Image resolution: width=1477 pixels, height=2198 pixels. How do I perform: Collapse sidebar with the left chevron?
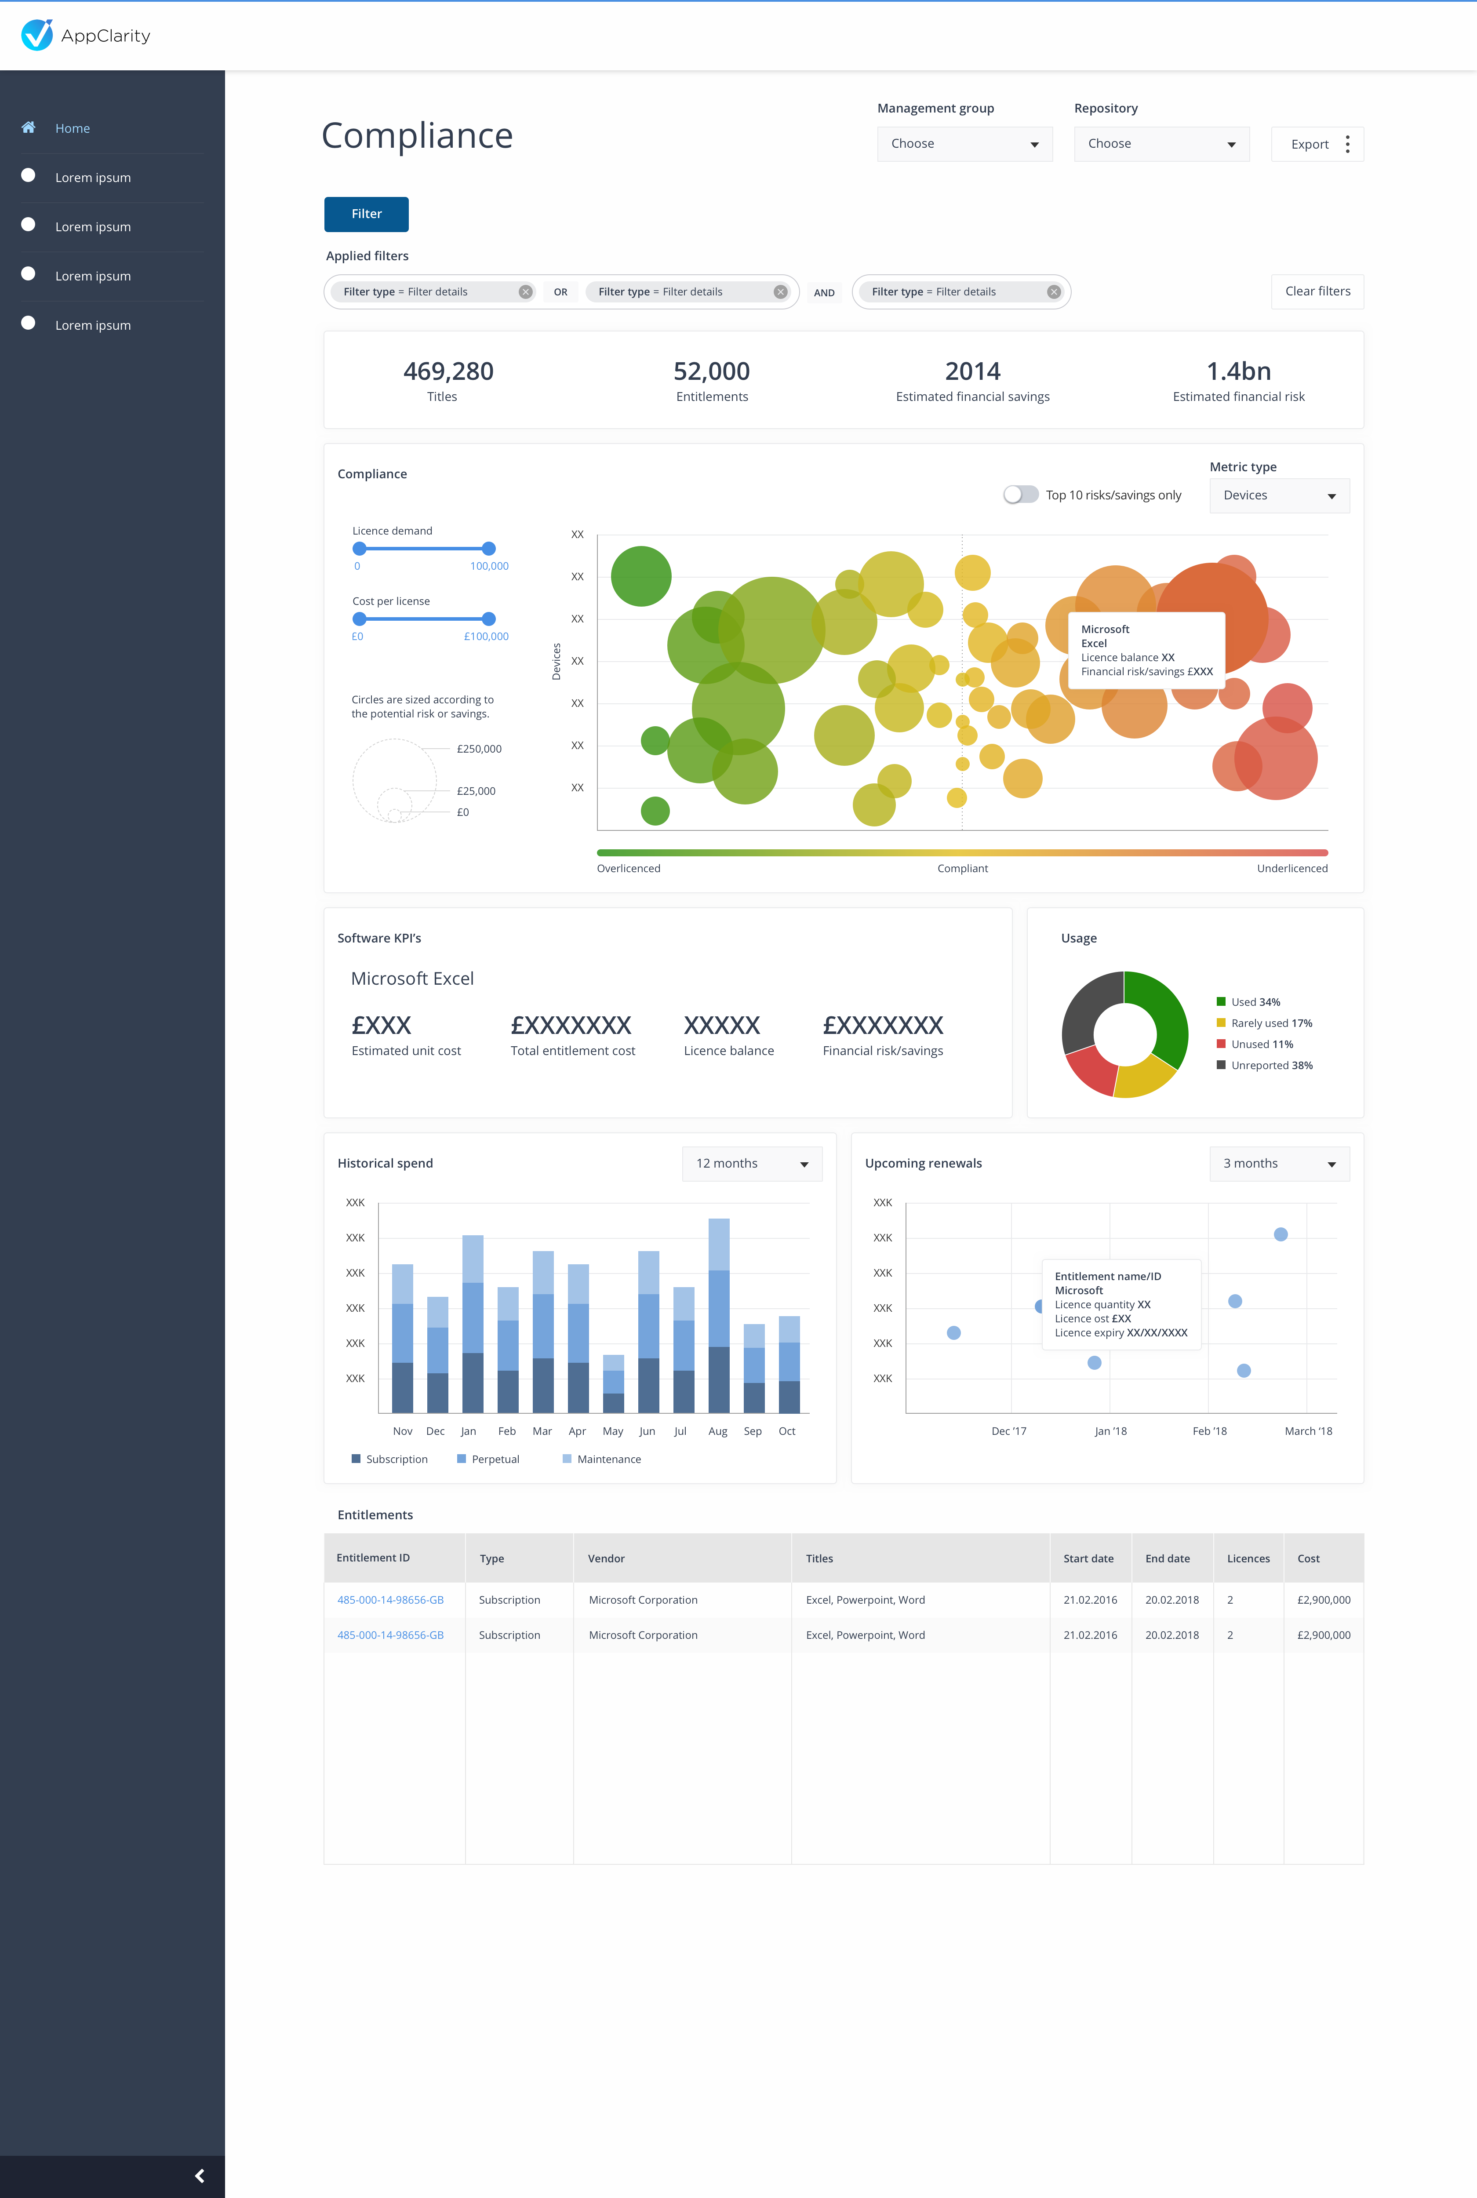pyautogui.click(x=200, y=2176)
